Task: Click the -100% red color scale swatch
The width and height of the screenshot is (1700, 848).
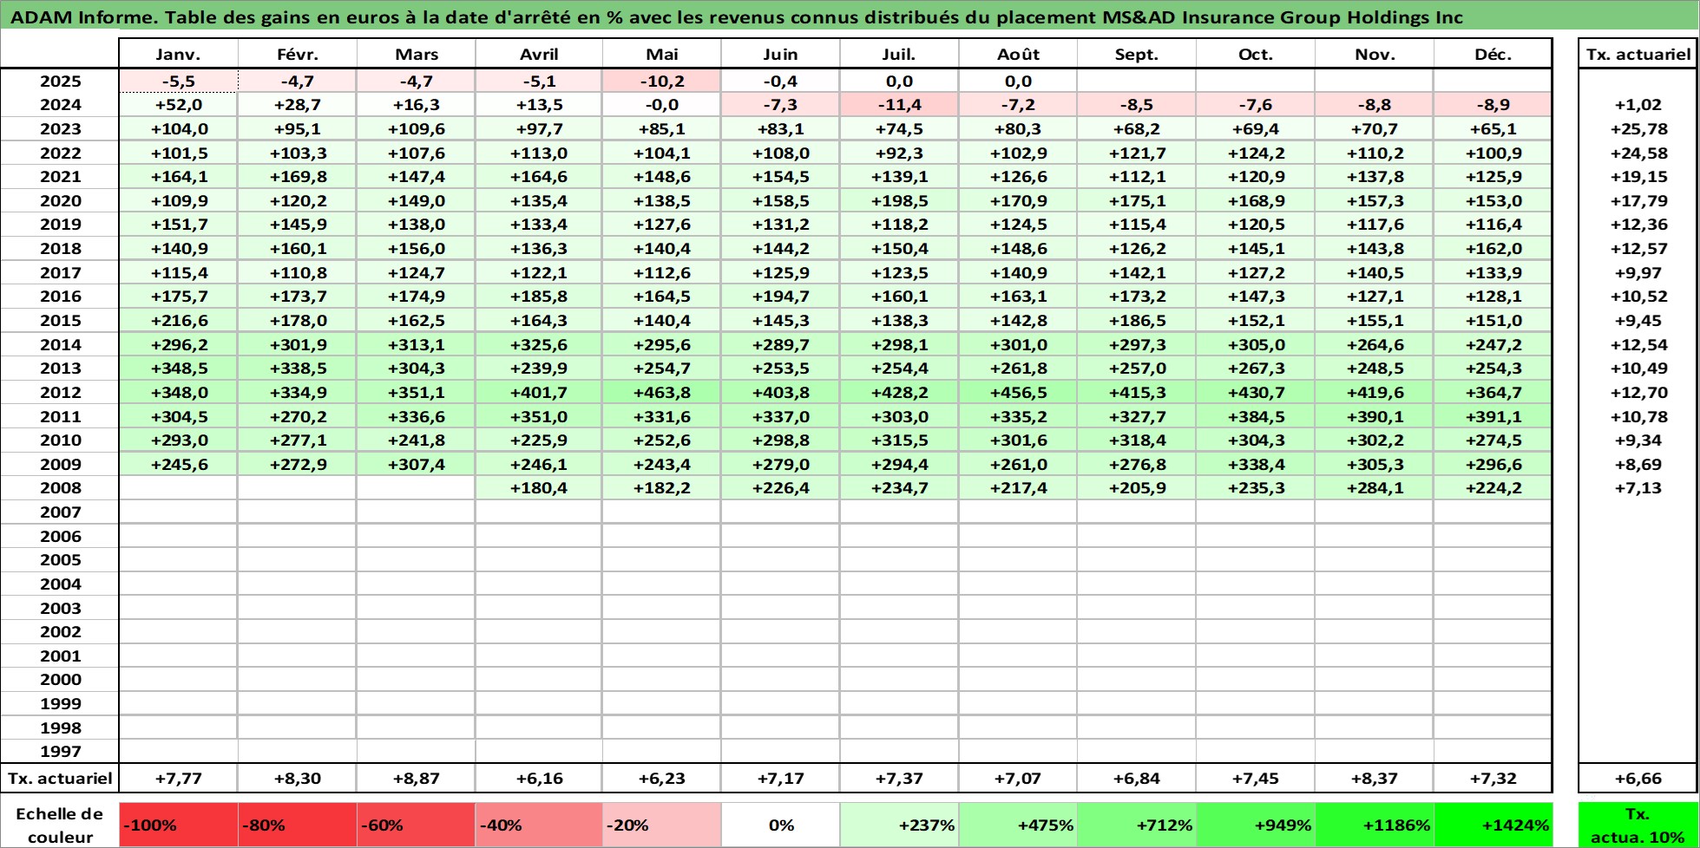Action: (178, 825)
